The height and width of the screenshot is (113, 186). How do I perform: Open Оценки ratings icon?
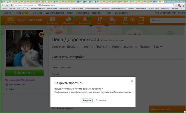tap(112, 19)
